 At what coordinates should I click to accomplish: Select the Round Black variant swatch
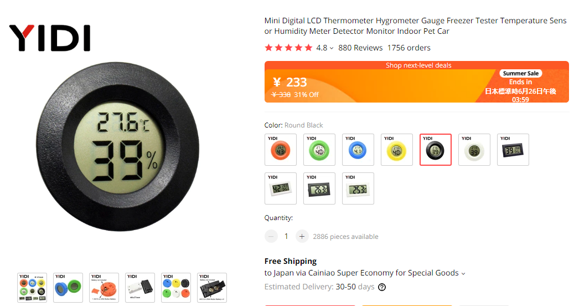tap(436, 150)
